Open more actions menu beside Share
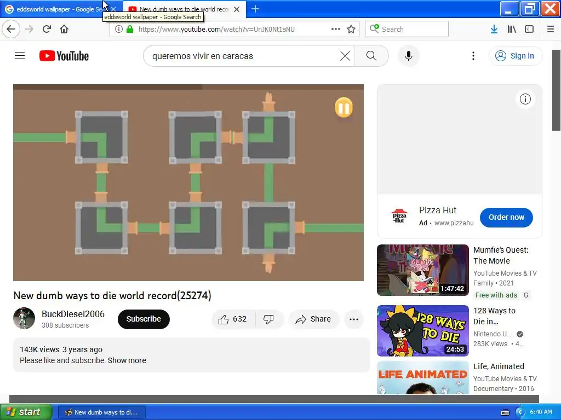The height and width of the screenshot is (420, 561). click(353, 319)
